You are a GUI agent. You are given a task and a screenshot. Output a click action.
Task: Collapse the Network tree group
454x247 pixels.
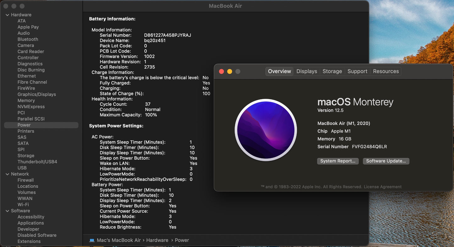[x=7, y=174]
